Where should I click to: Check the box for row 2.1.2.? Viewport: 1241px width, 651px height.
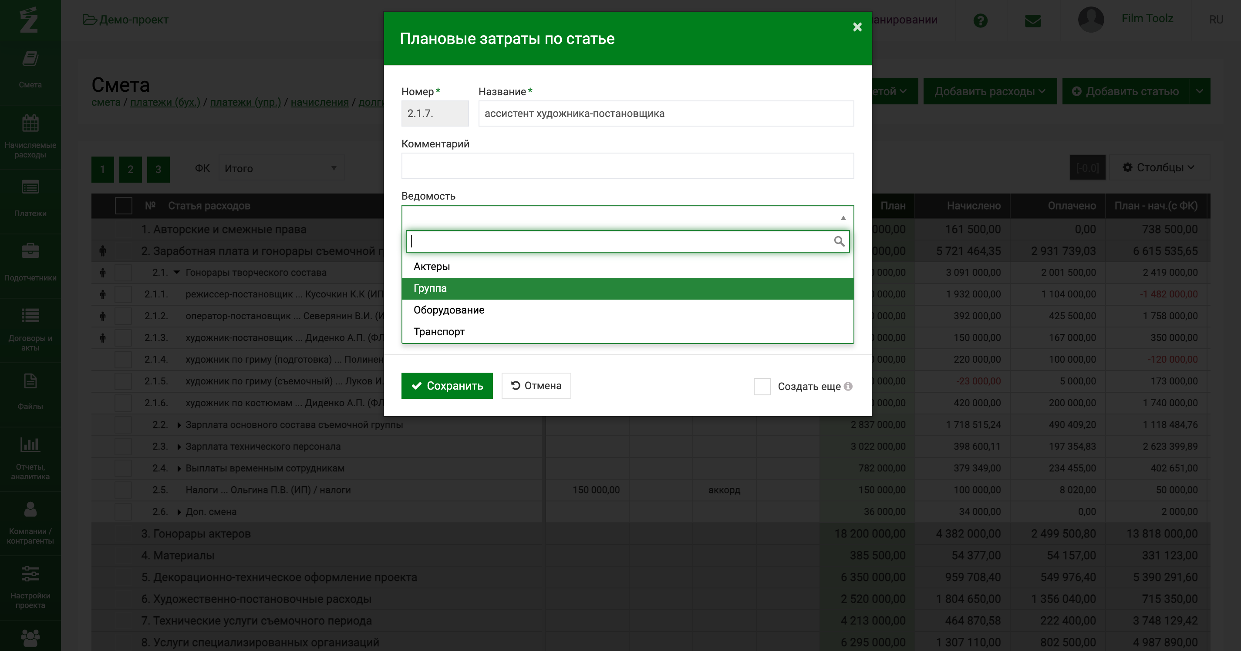pyautogui.click(x=123, y=316)
